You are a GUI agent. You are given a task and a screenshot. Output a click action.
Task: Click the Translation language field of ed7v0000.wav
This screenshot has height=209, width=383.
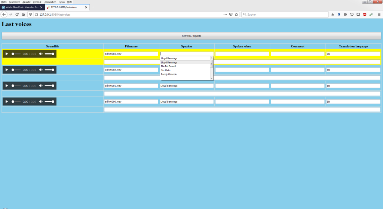(353, 102)
